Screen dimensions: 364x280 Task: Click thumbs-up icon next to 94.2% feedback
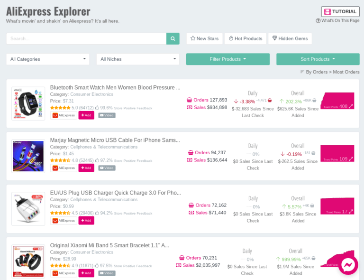click(97, 213)
